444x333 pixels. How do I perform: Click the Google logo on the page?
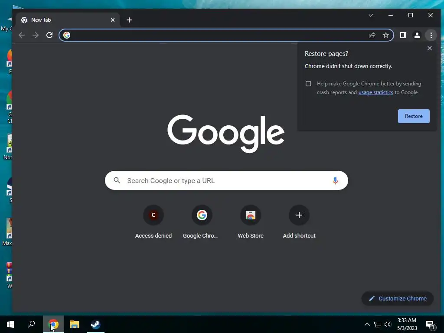point(226,134)
